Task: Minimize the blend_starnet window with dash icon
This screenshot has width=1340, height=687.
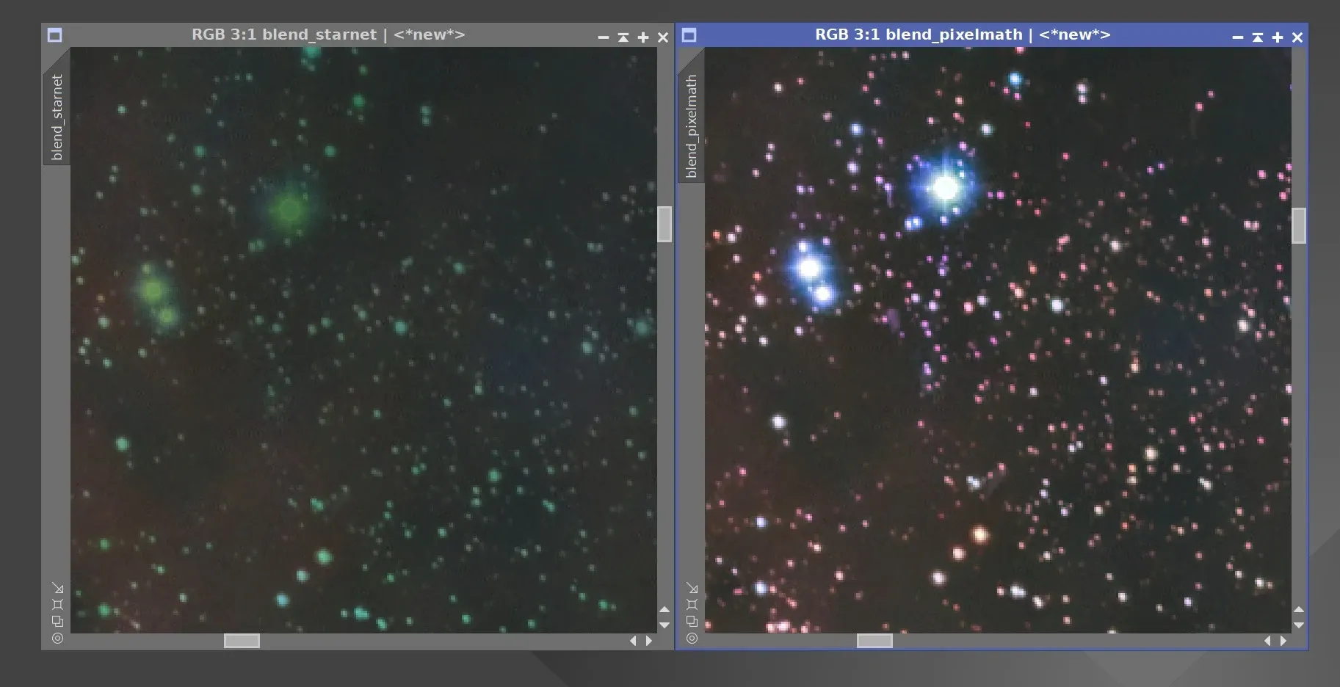Action: pos(604,37)
